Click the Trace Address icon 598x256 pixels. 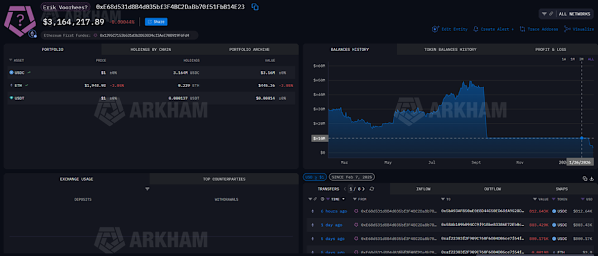pyautogui.click(x=523, y=29)
